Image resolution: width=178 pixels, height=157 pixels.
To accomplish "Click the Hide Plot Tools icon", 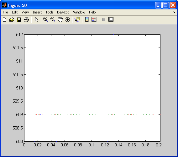I will point(104,19).
